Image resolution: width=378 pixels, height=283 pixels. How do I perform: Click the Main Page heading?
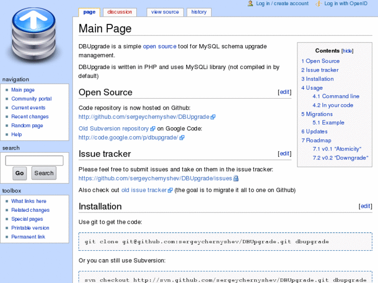tap(105, 29)
